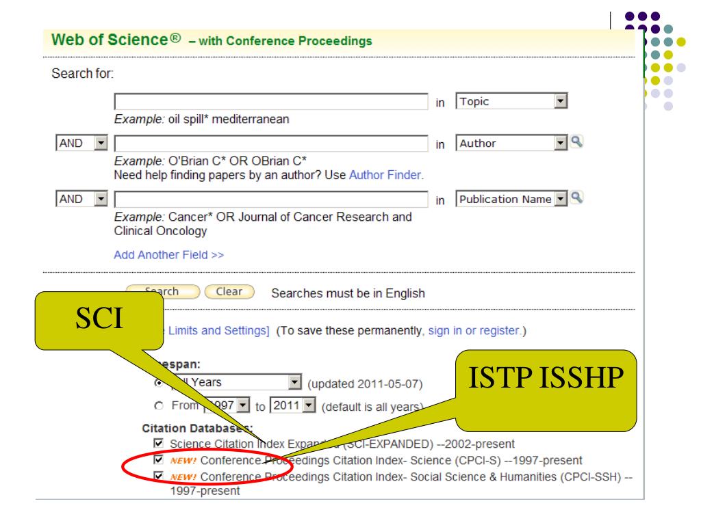Open the AND operator dropdown beside Publication row
The width and height of the screenshot is (701, 525).
82,199
